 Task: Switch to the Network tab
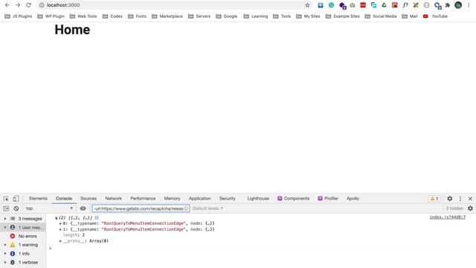coord(113,199)
